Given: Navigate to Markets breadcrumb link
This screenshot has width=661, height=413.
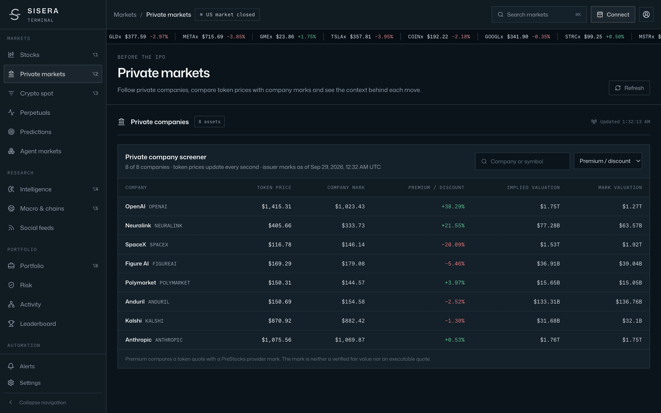Looking at the screenshot, I should [125, 15].
